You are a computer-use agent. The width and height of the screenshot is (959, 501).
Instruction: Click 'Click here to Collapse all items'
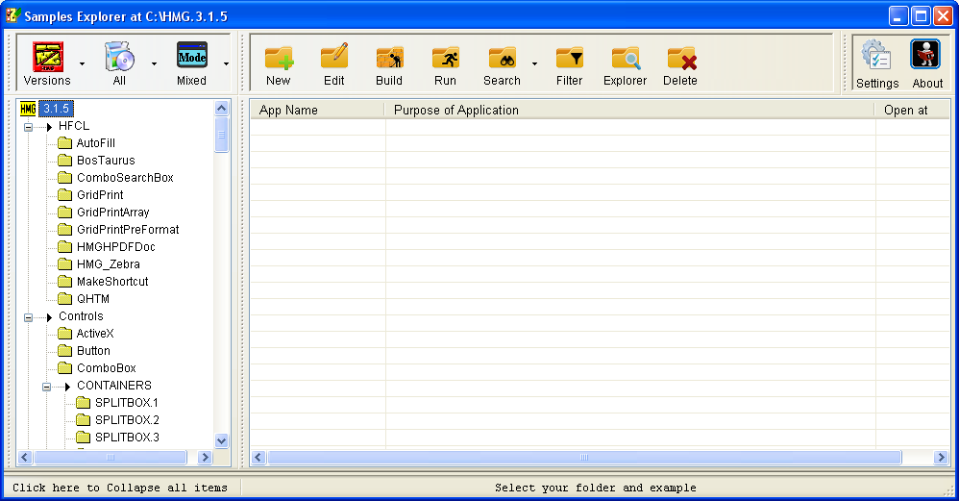[120, 488]
